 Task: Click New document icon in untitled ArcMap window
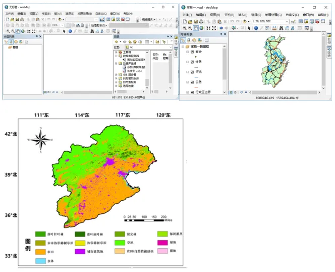(x=8, y=20)
